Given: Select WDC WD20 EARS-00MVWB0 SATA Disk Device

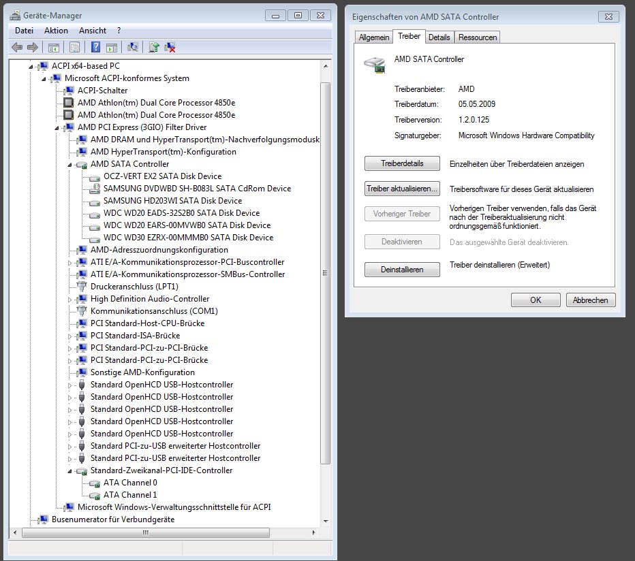Looking at the screenshot, I should tap(187, 225).
